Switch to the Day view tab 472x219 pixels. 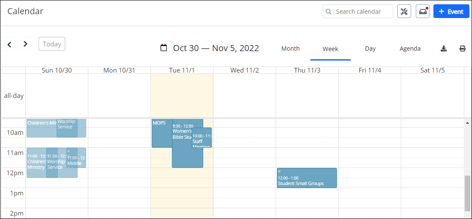coord(370,49)
